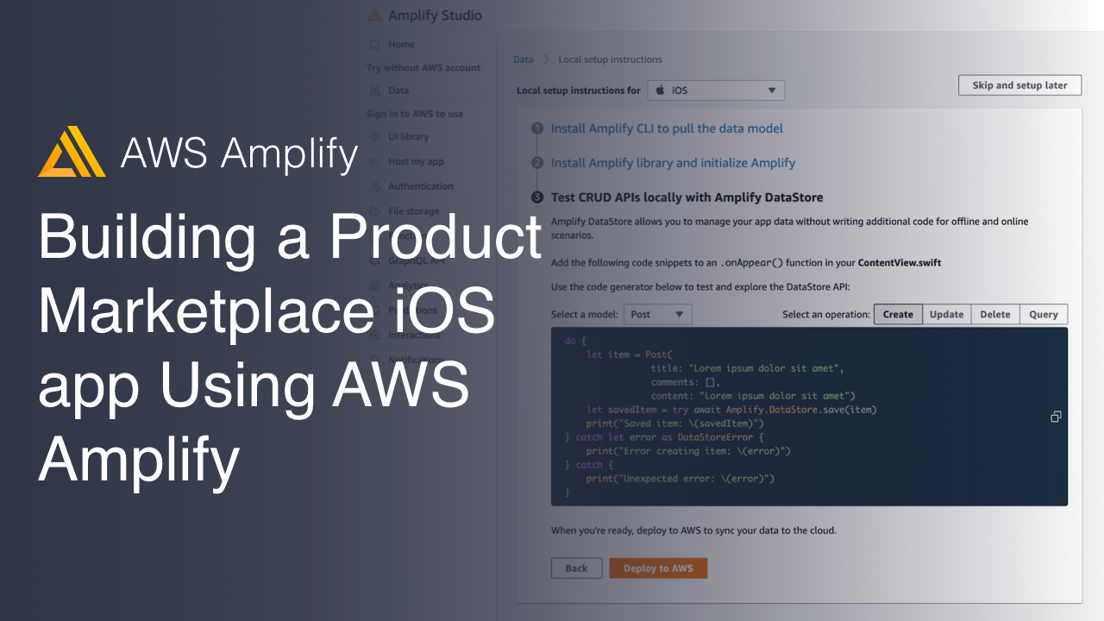Click inside the code snippet box
The height and width of the screenshot is (621, 1104).
click(809, 417)
